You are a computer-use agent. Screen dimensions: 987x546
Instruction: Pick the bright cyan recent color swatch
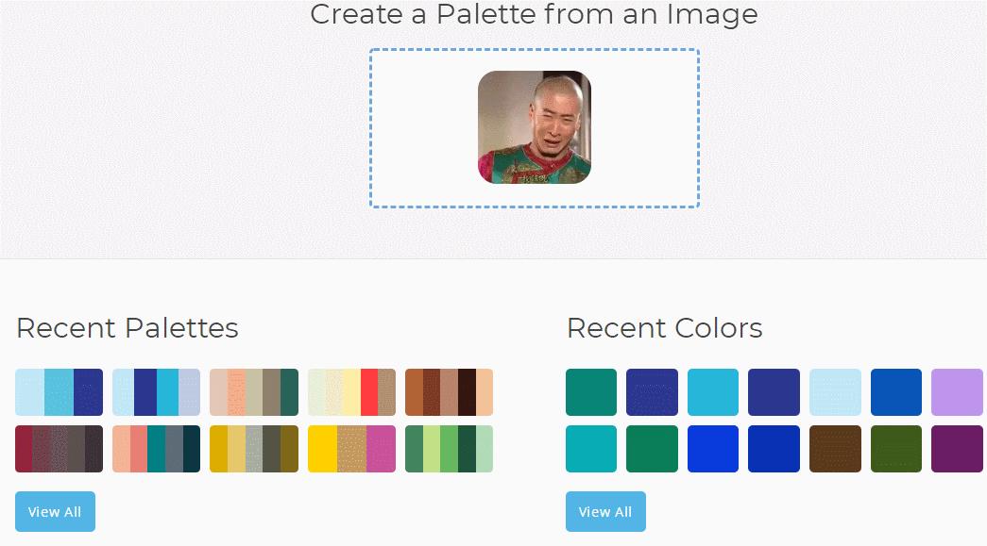[713, 392]
